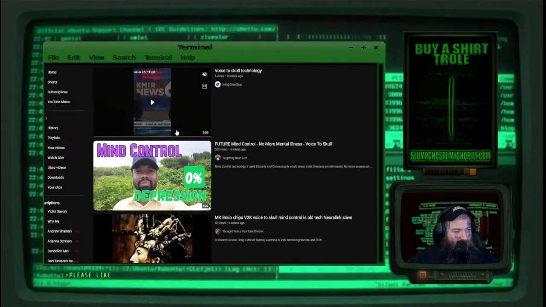The image size is (546, 307).
Task: Open the File menu
Action: click(53, 58)
